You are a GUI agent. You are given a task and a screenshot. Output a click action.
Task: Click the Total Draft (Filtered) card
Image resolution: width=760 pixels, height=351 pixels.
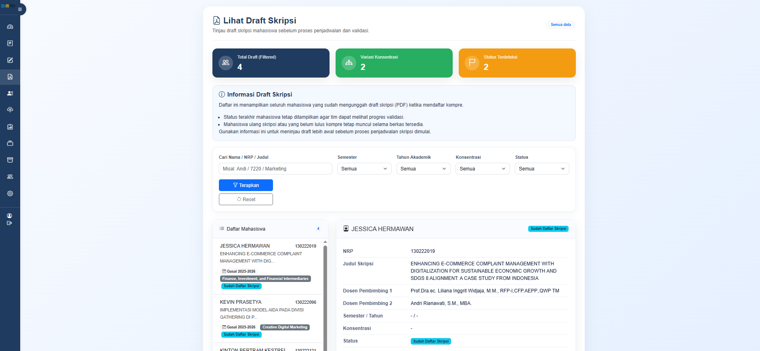[271, 63]
